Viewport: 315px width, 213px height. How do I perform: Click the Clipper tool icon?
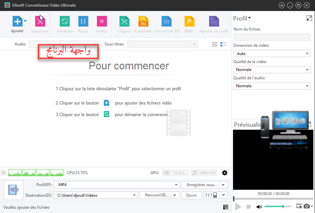125,21
